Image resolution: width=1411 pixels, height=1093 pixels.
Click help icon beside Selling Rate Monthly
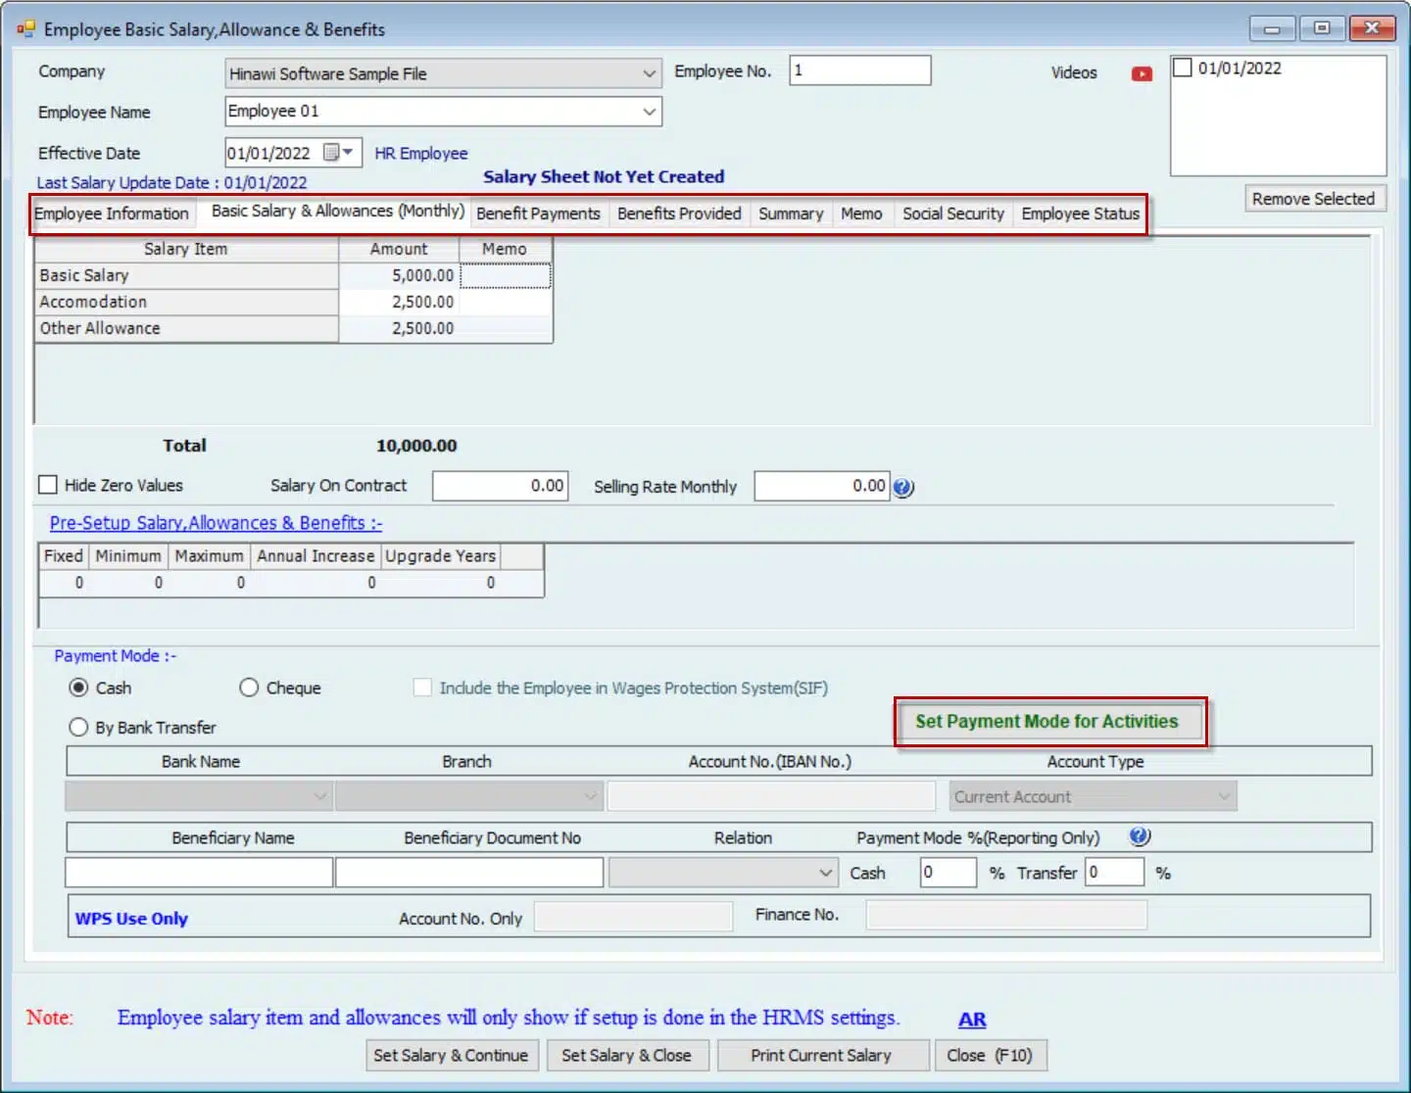click(903, 488)
